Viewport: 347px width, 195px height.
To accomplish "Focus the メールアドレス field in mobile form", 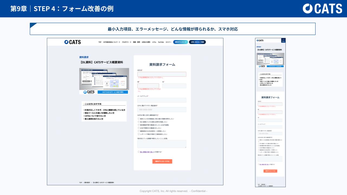I will 270,127.
